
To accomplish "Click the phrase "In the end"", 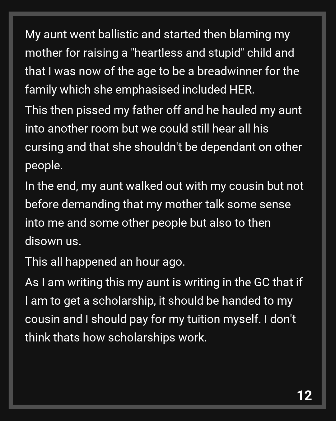I will click(x=51, y=186).
